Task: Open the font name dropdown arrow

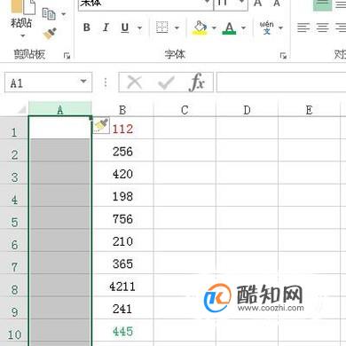Action: pos(208,3)
